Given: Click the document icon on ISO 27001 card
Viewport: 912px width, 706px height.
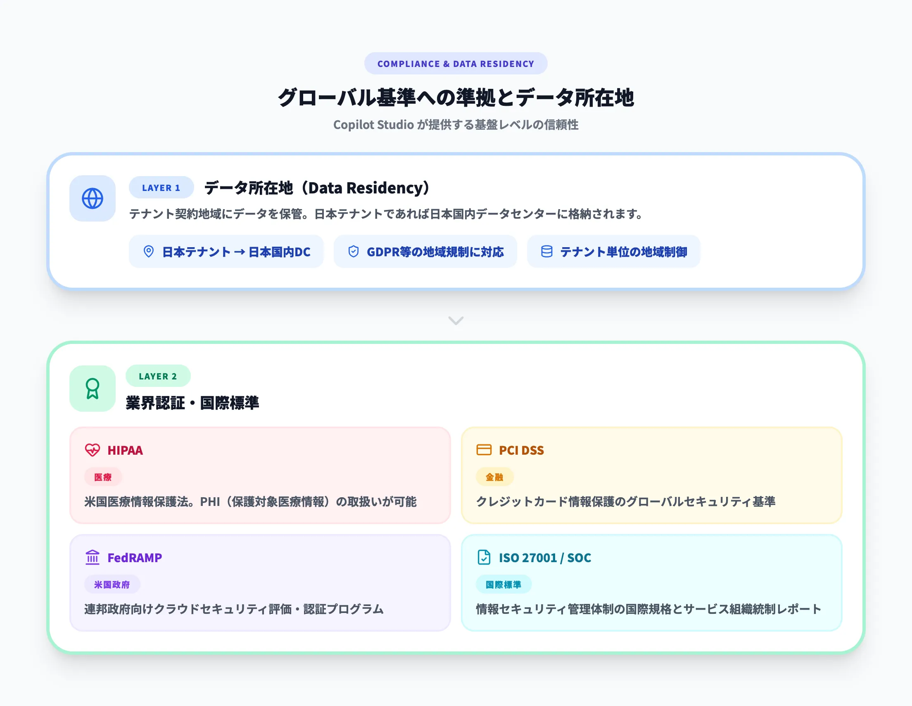Looking at the screenshot, I should pyautogui.click(x=484, y=557).
